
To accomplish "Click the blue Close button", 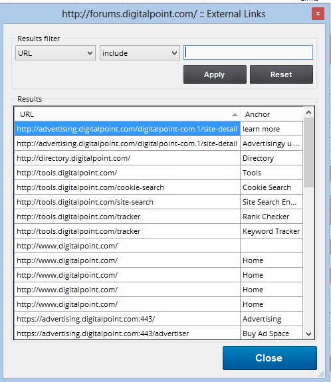I will coord(270,358).
